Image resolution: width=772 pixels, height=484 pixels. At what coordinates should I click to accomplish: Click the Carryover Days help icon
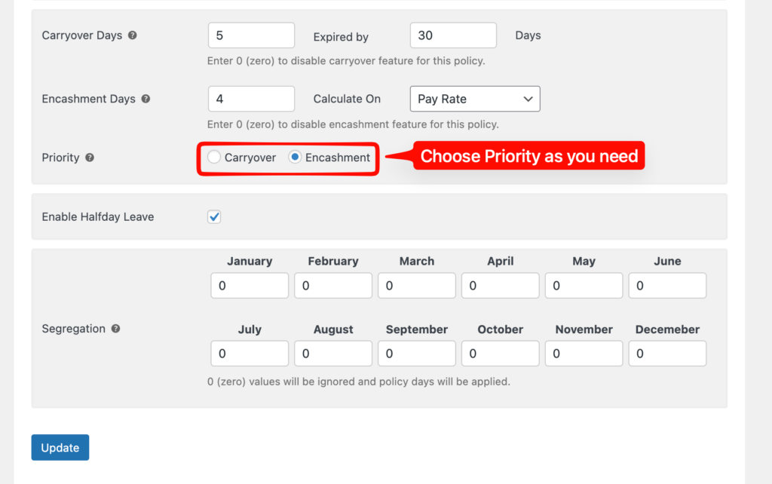point(133,35)
